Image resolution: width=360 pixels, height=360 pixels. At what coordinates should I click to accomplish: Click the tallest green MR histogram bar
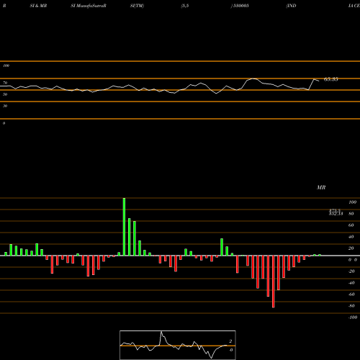tap(124, 227)
